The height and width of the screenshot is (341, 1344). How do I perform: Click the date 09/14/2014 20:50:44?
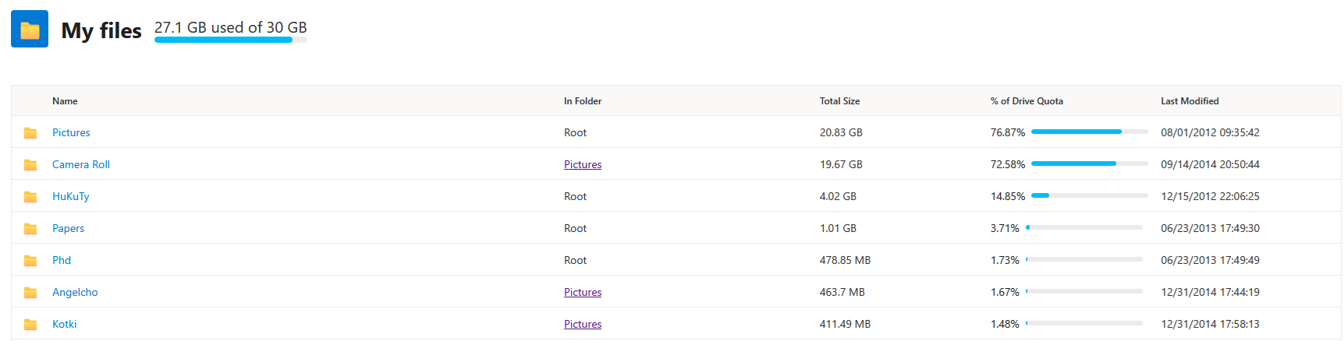coord(1210,165)
